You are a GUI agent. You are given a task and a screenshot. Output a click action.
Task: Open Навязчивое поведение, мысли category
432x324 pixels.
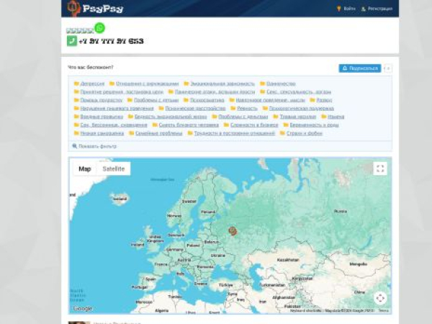tap(270, 100)
